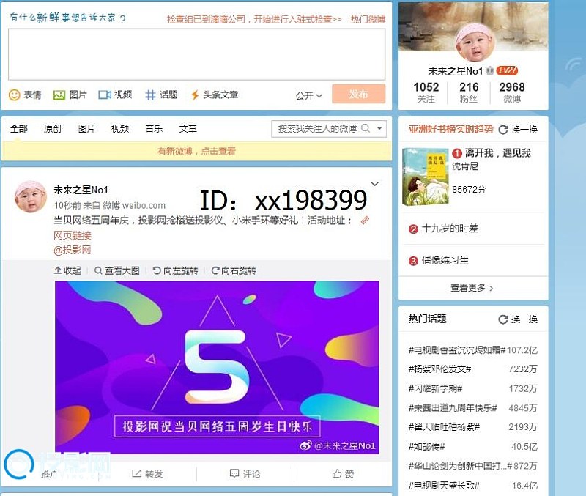Click the 亚洲好书榜实时趋势 heading
This screenshot has width=586, height=496.
click(x=450, y=130)
